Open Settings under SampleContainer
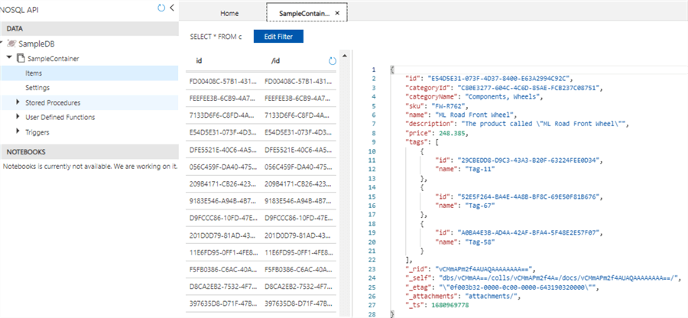Screen dimensions: 688x318 (37, 88)
